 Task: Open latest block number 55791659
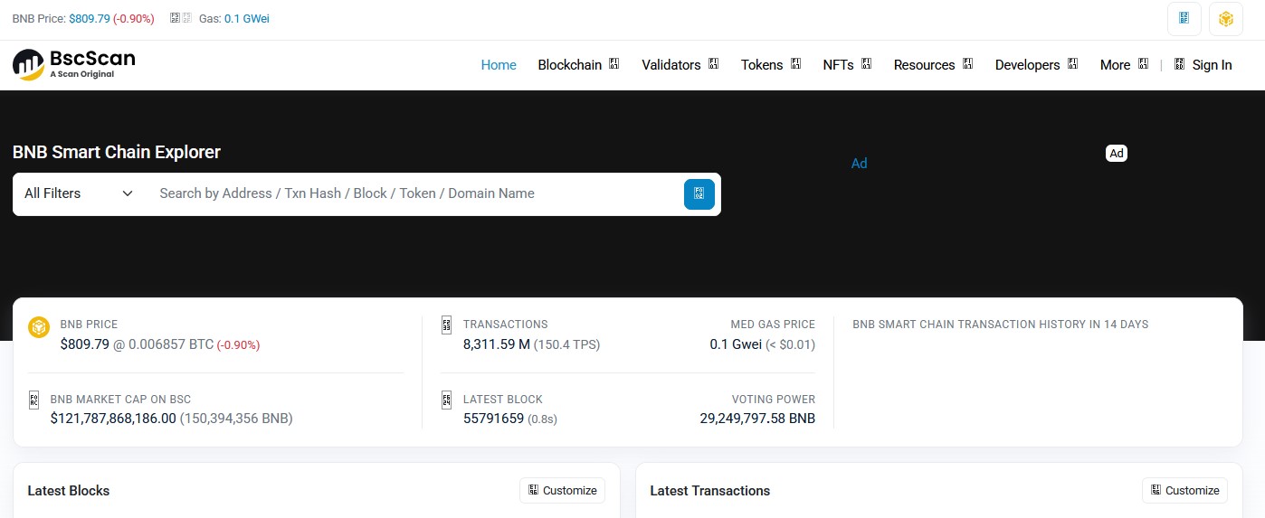[493, 419]
